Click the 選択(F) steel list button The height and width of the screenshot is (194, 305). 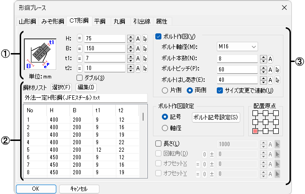pyautogui.click(x=61, y=87)
